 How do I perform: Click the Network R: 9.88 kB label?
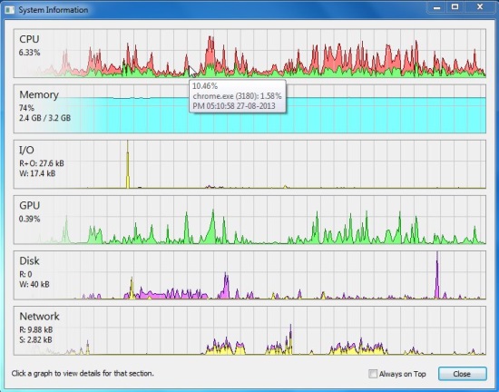[x=36, y=329]
